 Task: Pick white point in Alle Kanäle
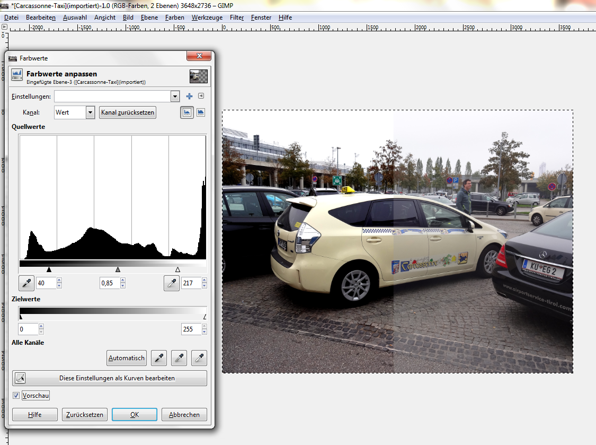click(199, 358)
